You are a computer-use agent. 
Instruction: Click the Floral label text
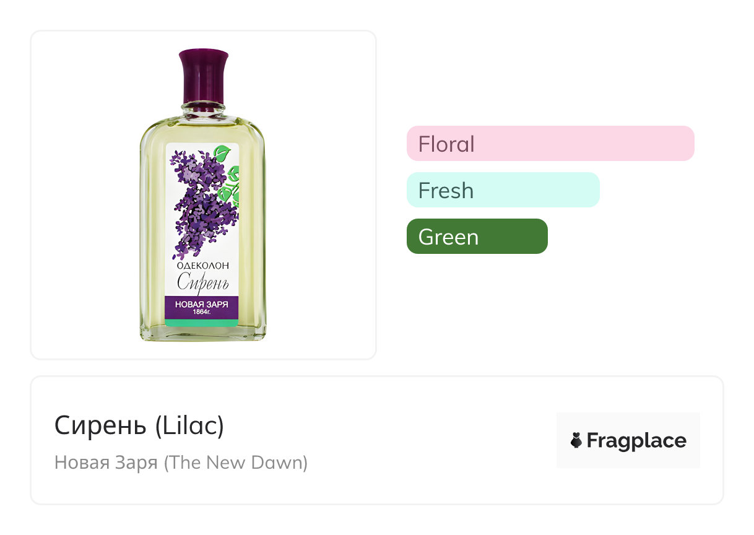click(x=446, y=144)
